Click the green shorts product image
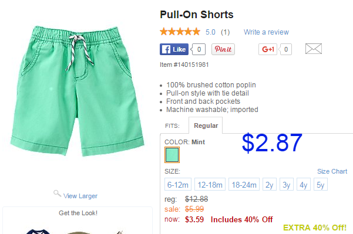 77,91
